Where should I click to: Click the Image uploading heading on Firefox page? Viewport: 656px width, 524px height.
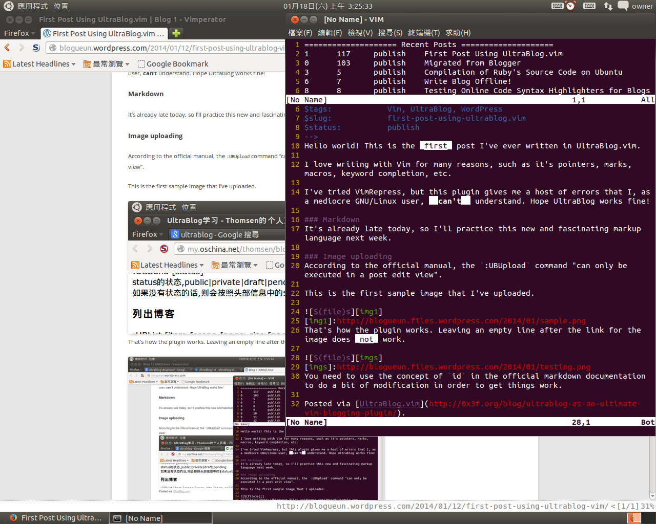[x=155, y=136]
